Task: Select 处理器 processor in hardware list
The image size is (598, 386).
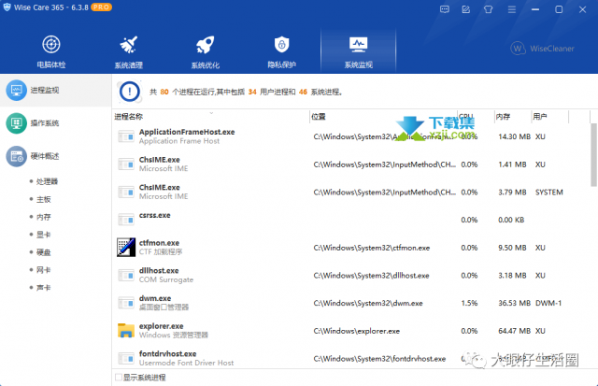Action: 47,181
